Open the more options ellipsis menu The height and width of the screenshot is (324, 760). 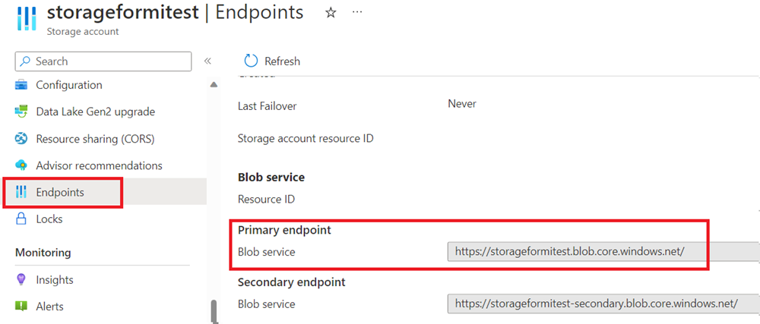point(357,13)
